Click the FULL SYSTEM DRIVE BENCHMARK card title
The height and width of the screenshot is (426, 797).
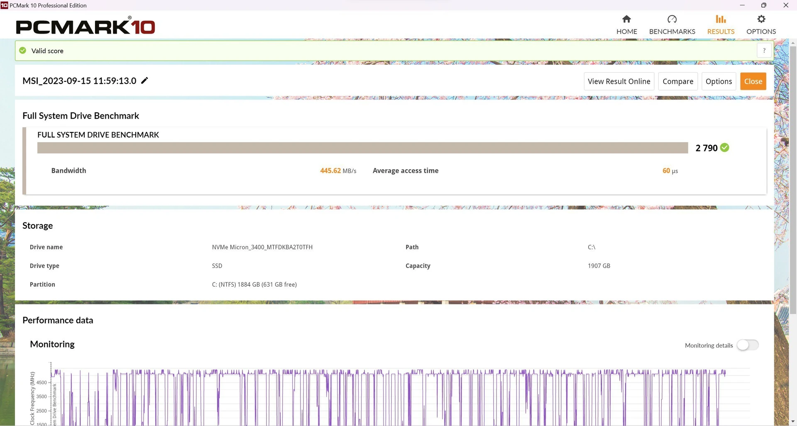coord(98,135)
